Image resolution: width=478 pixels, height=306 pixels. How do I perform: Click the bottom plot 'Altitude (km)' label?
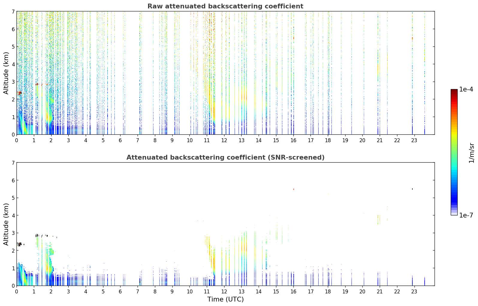pyautogui.click(x=6, y=224)
